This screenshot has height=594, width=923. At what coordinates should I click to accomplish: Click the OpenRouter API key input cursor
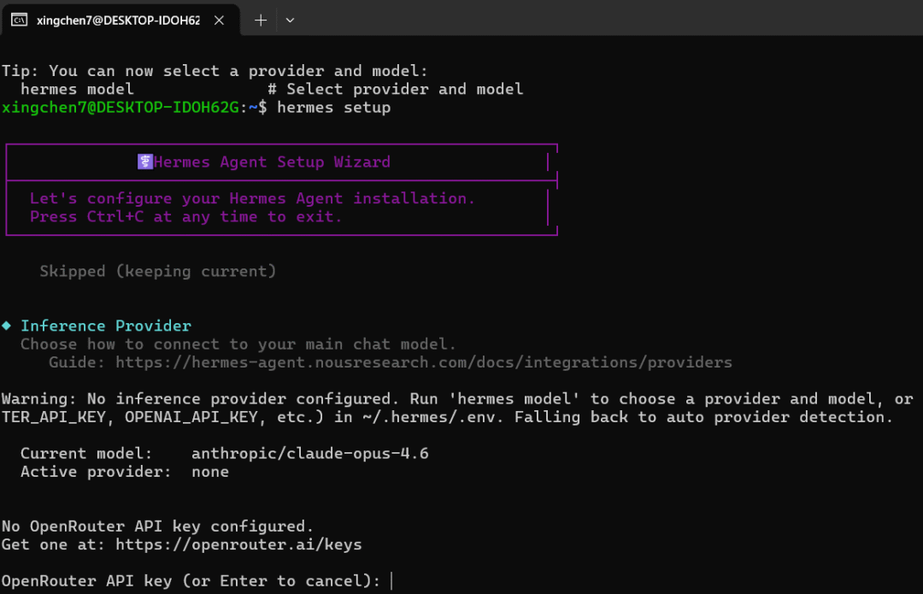point(391,581)
